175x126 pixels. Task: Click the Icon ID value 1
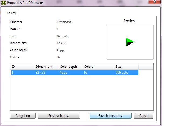(57, 29)
